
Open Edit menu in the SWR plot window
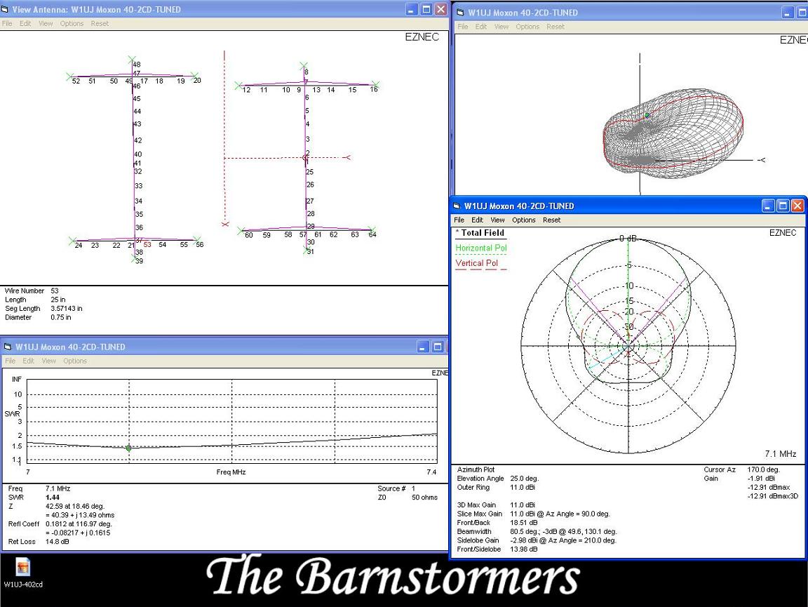pyautogui.click(x=28, y=361)
